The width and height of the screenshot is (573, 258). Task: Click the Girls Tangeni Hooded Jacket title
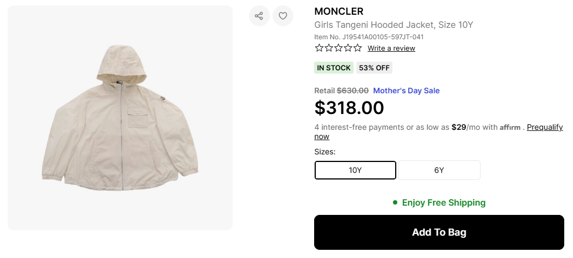(x=393, y=25)
